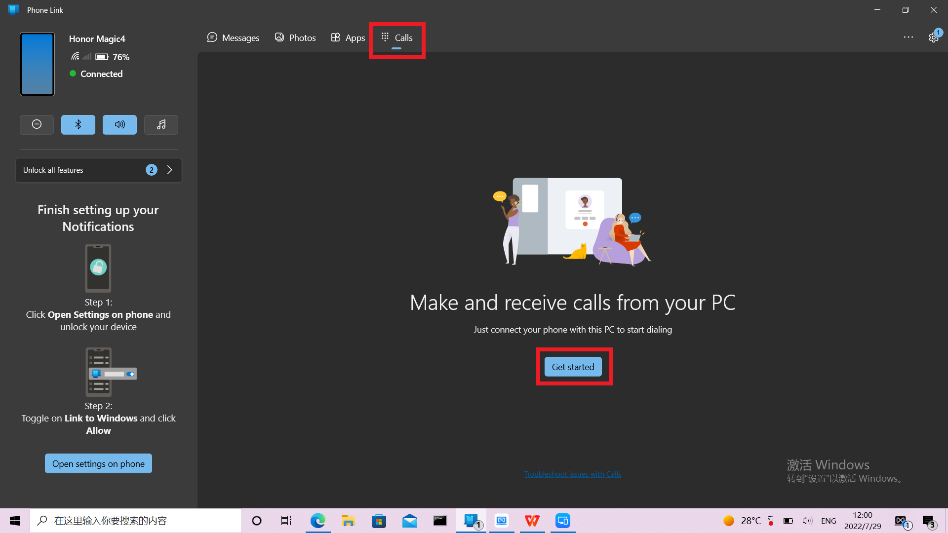Click the Connected status text

coord(101,74)
